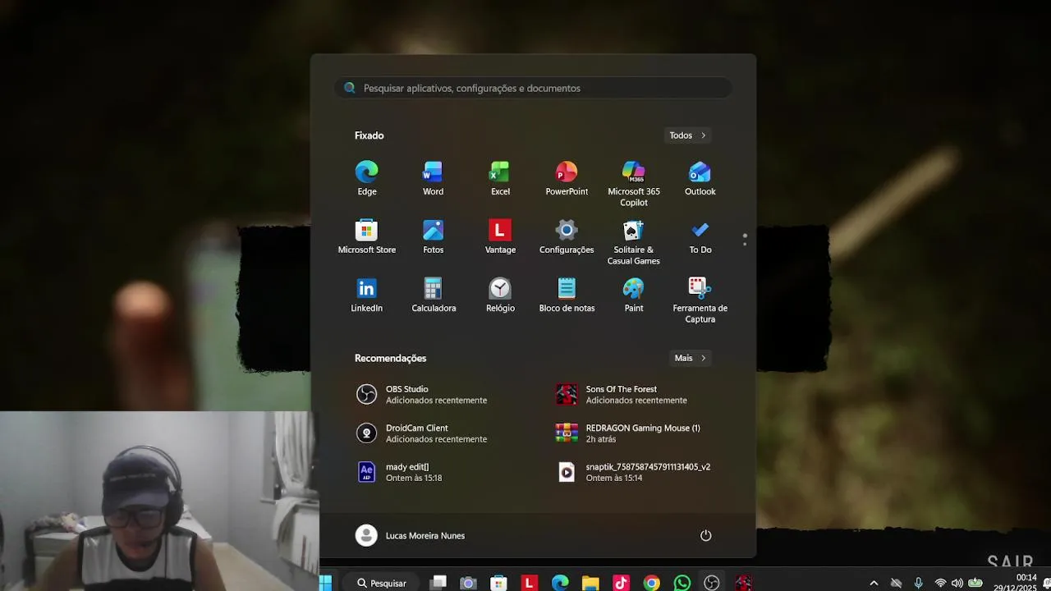Open Lenovo Vantage pinned app
Image resolution: width=1051 pixels, height=591 pixels.
500,237
